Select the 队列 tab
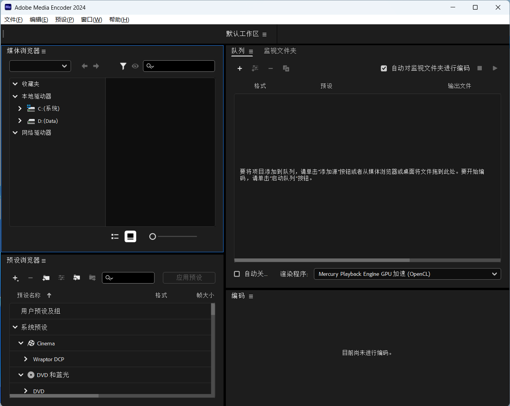Viewport: 510px width, 406px height. tap(238, 51)
